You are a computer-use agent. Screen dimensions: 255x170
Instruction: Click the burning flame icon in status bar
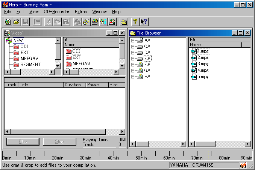(x=243, y=165)
